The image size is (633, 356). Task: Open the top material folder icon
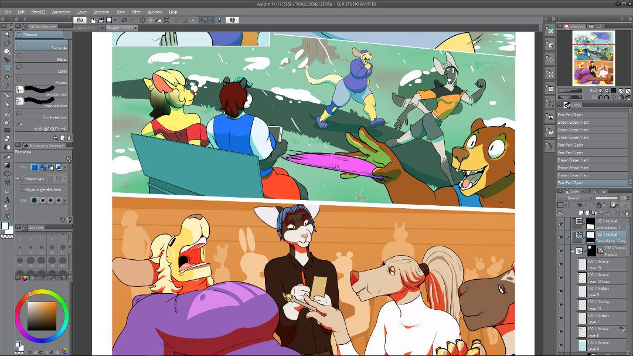coord(550,30)
